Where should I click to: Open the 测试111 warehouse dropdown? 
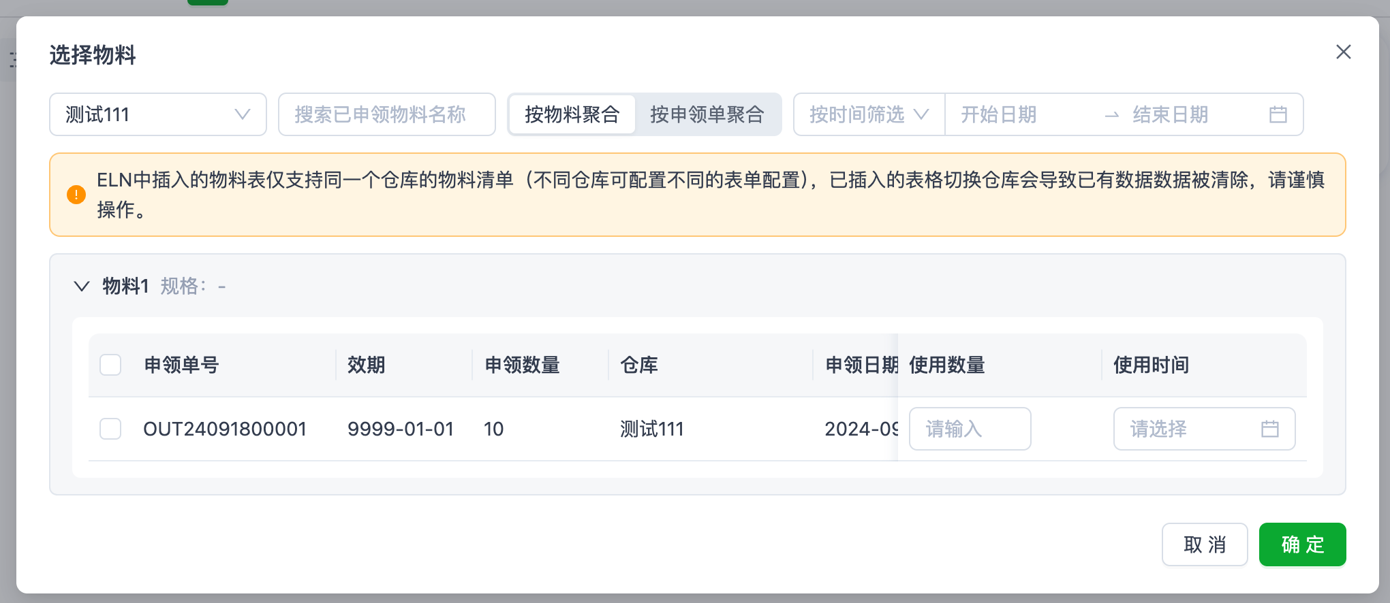(157, 114)
